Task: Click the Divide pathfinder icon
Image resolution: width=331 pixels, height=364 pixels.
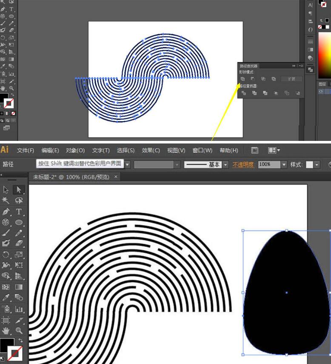Action: [x=243, y=93]
